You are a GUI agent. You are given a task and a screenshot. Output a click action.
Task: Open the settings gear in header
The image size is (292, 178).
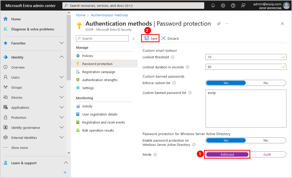click(x=223, y=6)
